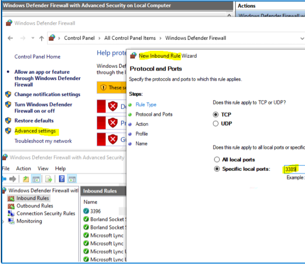Viewport: 305px width, 264px height.
Task: Select the UDP protocol radio button
Action: 216,124
